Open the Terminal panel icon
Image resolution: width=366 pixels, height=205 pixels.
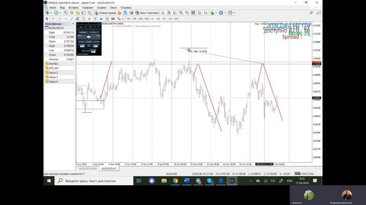coord(83,13)
